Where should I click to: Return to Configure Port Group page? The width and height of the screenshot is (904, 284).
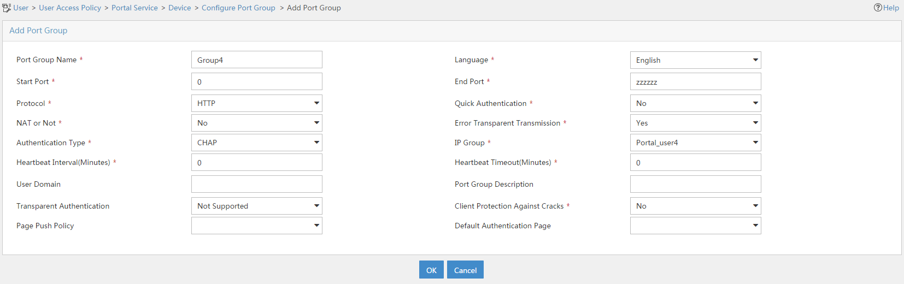click(238, 8)
